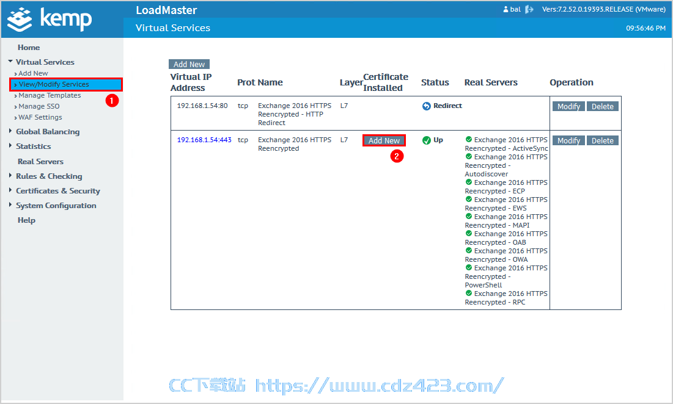Click green check icon for MAPI server

[x=469, y=217]
